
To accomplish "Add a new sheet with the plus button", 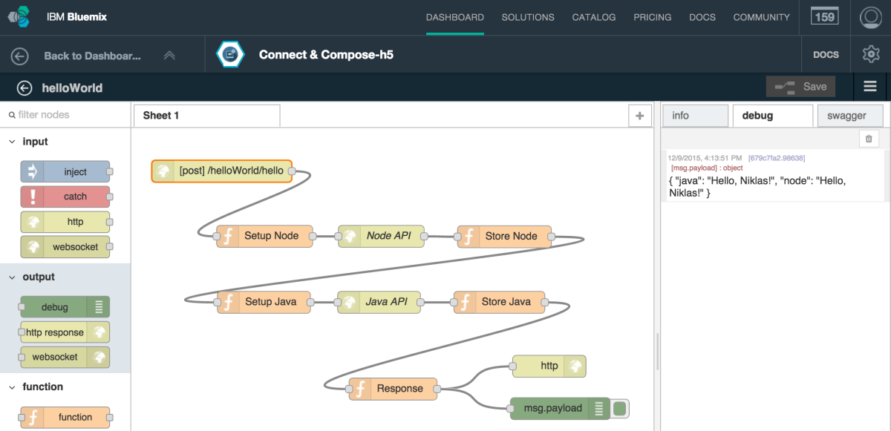I will point(639,115).
